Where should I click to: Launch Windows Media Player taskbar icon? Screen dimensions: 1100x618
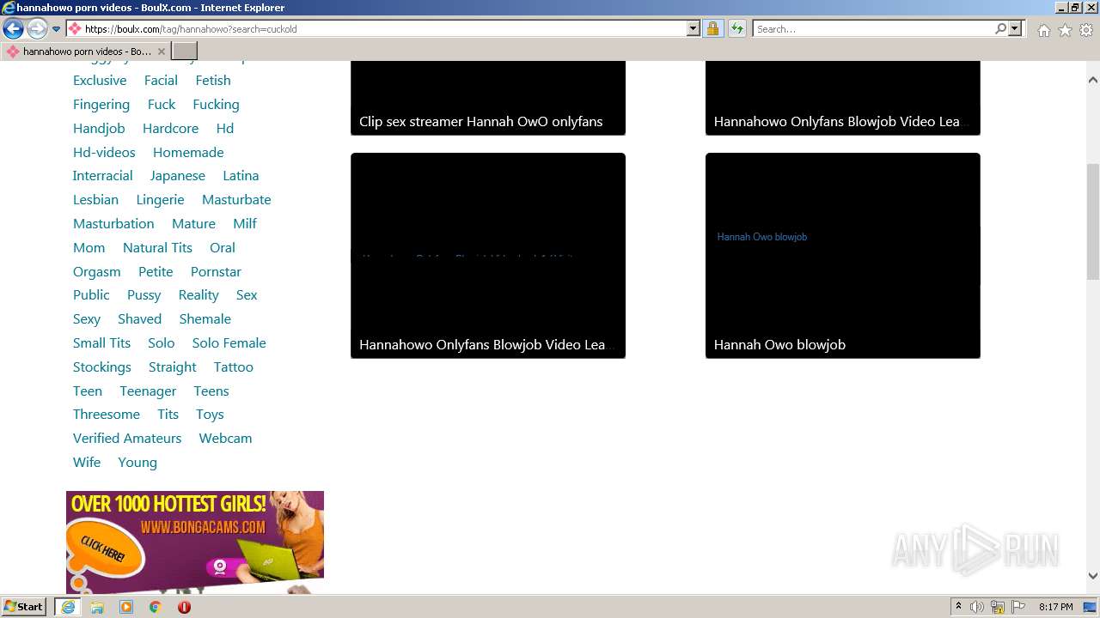(x=126, y=607)
